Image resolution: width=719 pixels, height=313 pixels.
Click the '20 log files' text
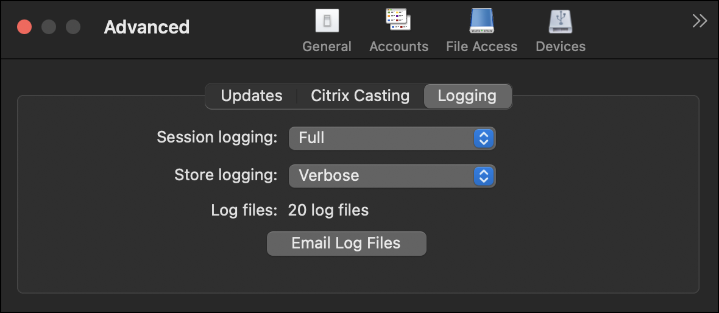pos(328,211)
